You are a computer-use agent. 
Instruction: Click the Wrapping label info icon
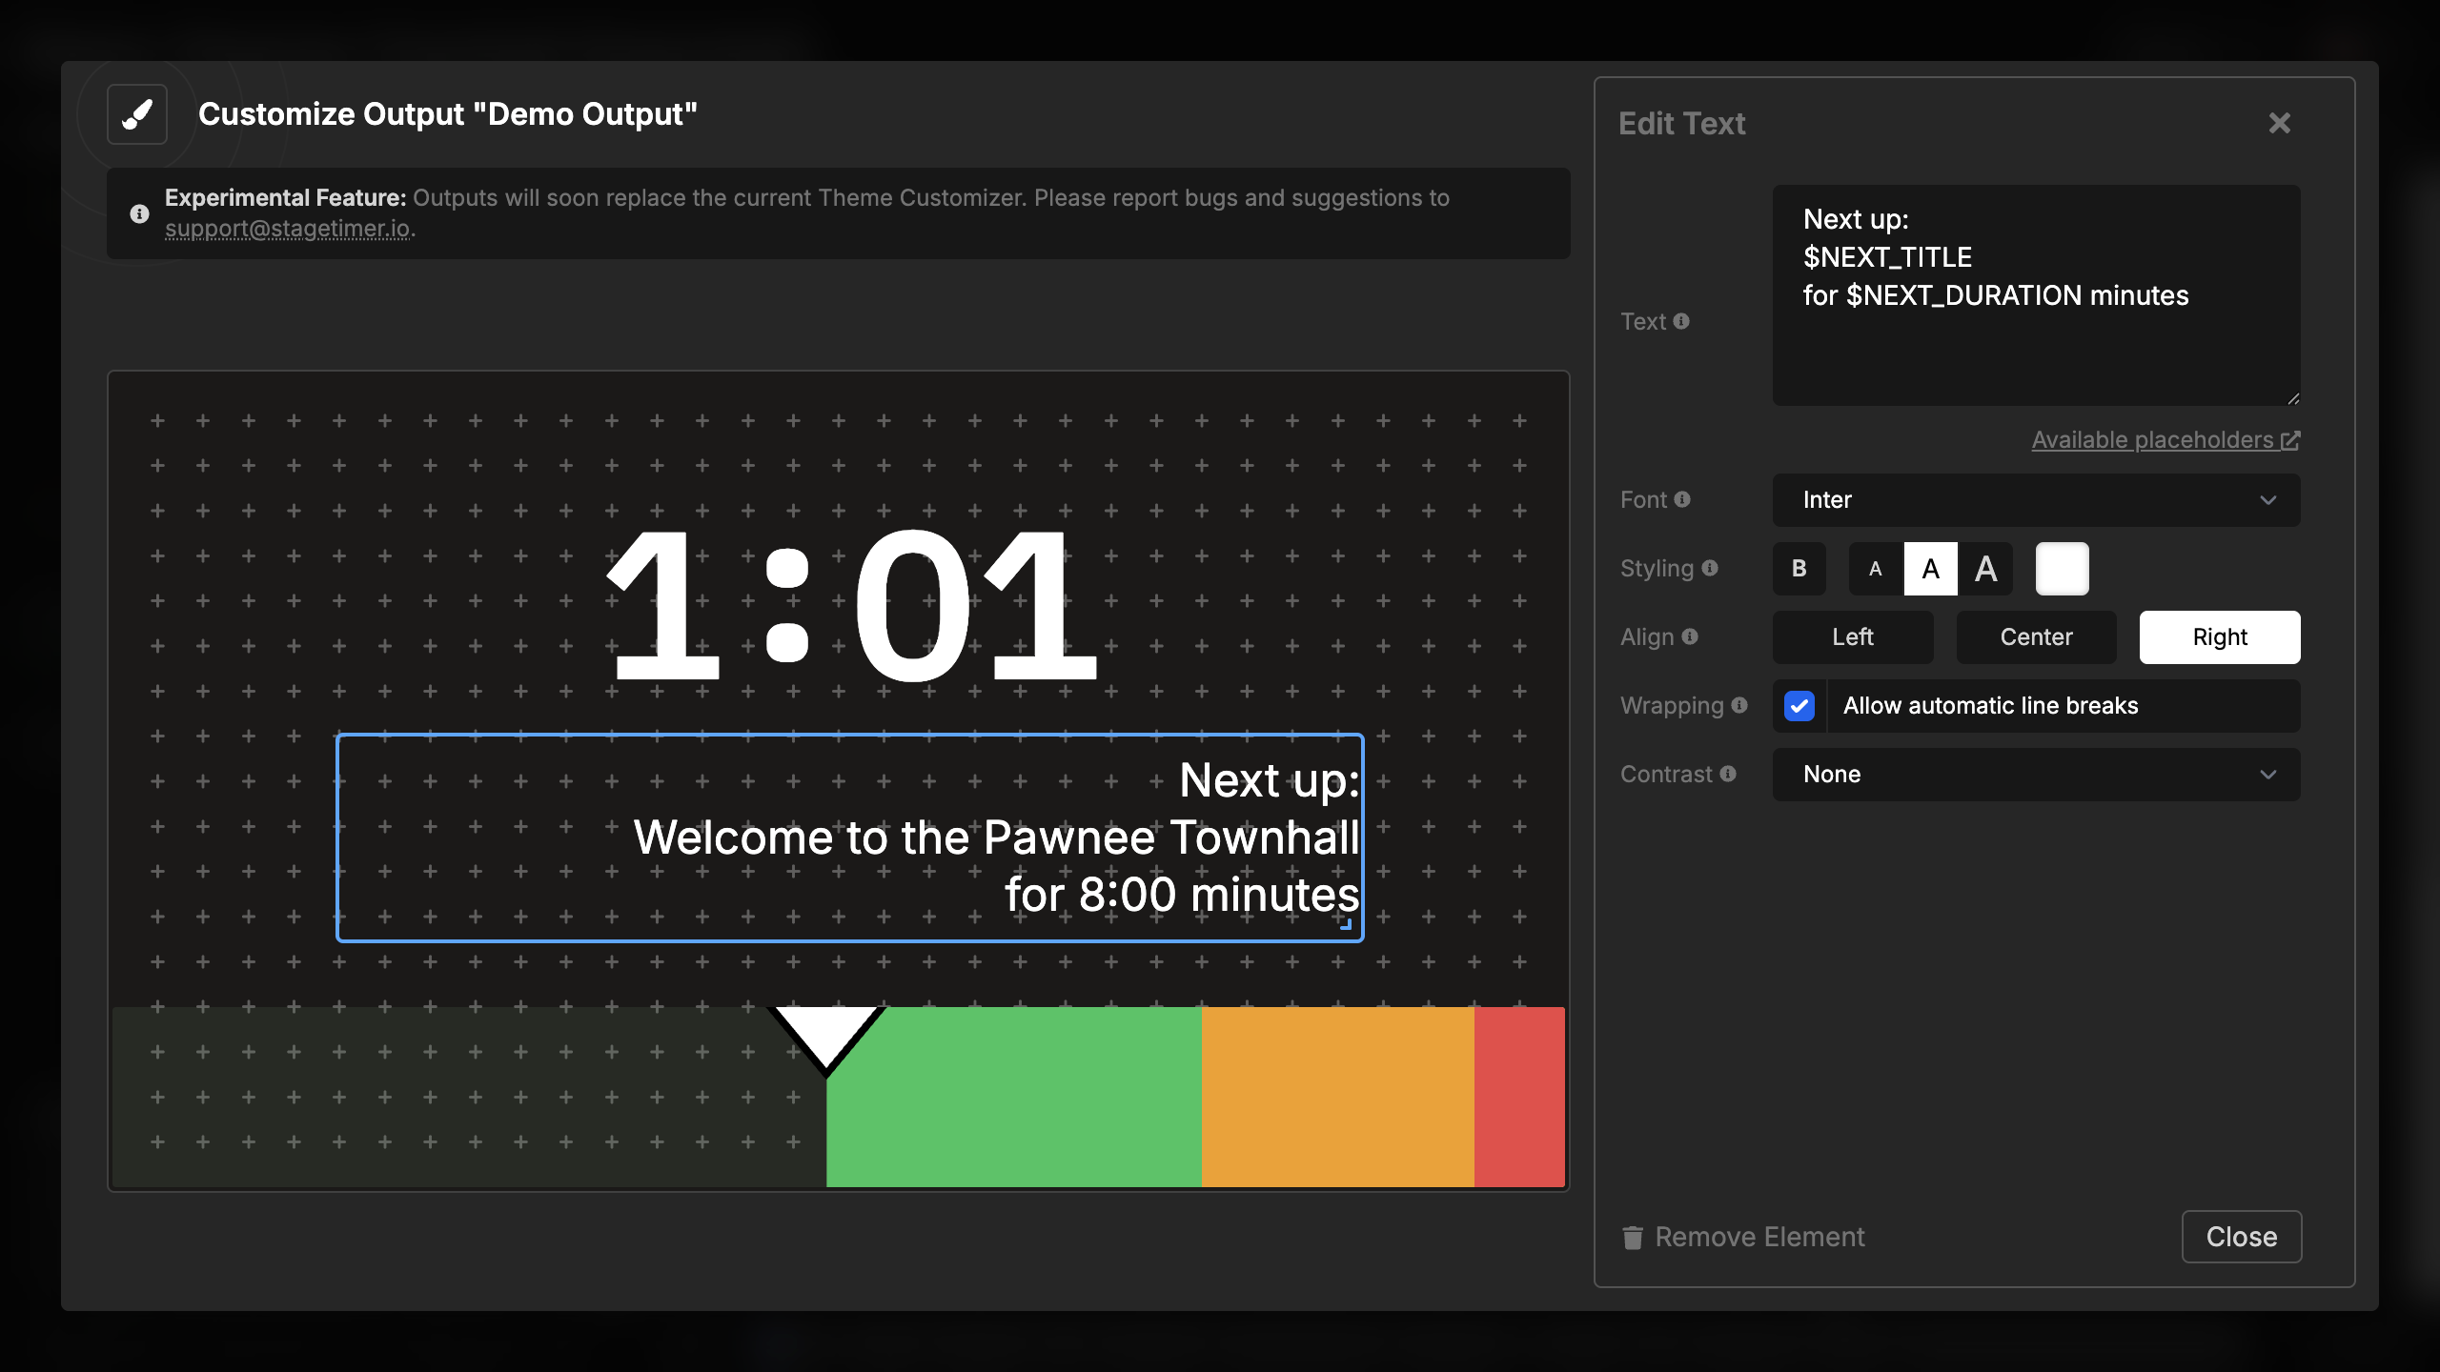click(x=1739, y=705)
